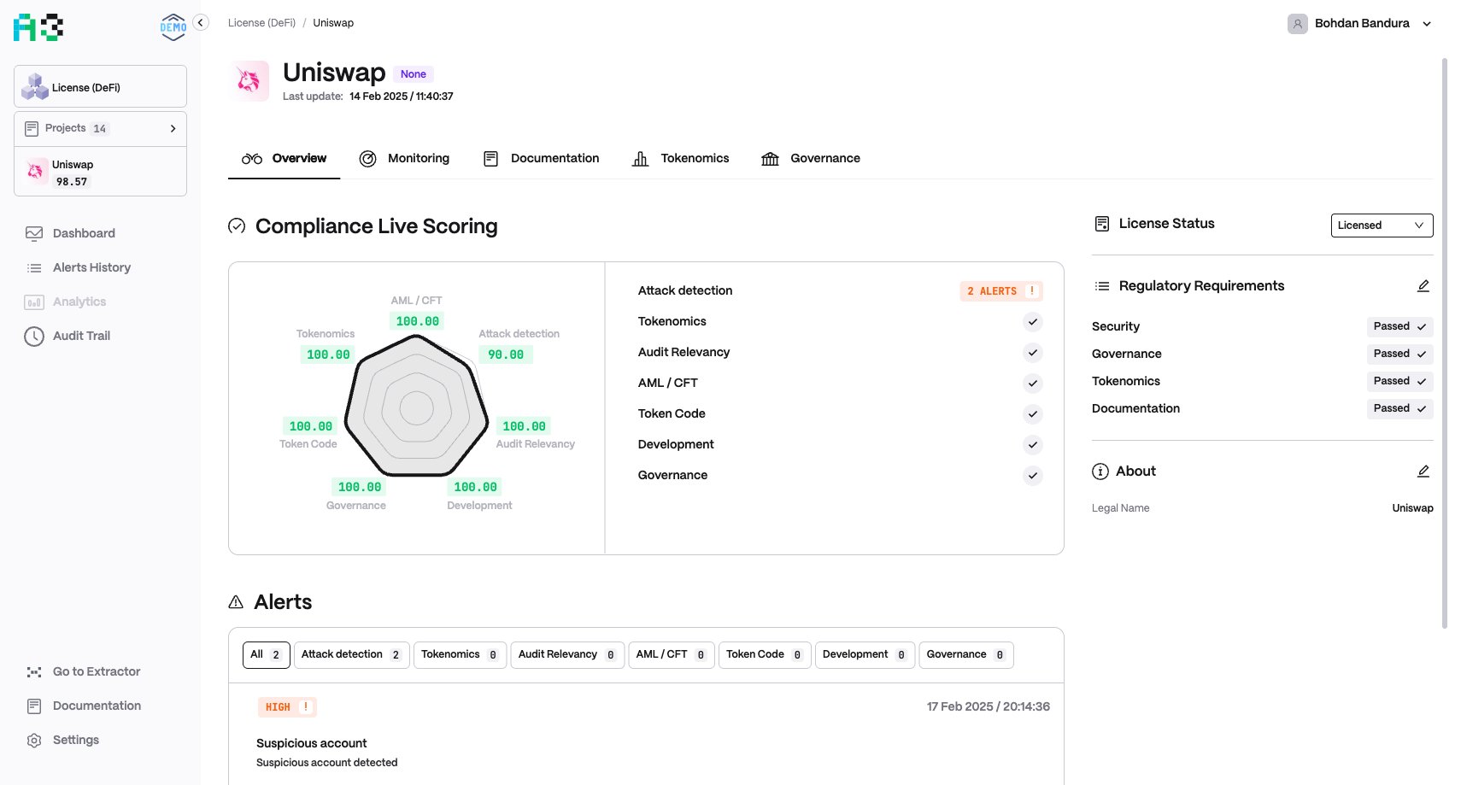Click the Alerts History list icon
The image size is (1461, 785).
34,267
